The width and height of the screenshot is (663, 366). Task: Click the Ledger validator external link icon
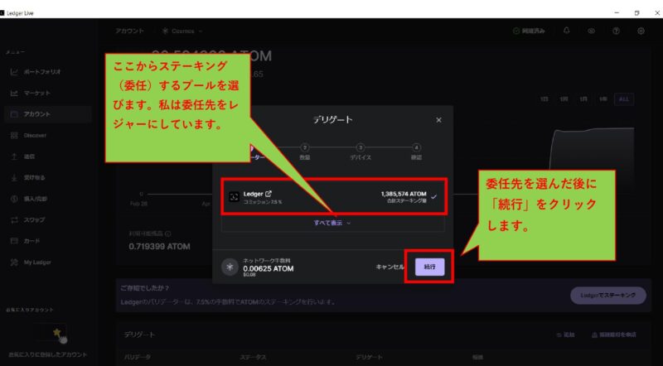click(269, 193)
